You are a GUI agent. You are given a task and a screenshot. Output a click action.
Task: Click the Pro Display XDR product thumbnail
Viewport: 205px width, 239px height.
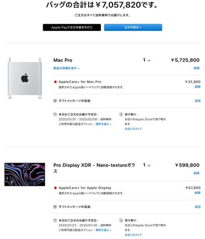(x=25, y=174)
